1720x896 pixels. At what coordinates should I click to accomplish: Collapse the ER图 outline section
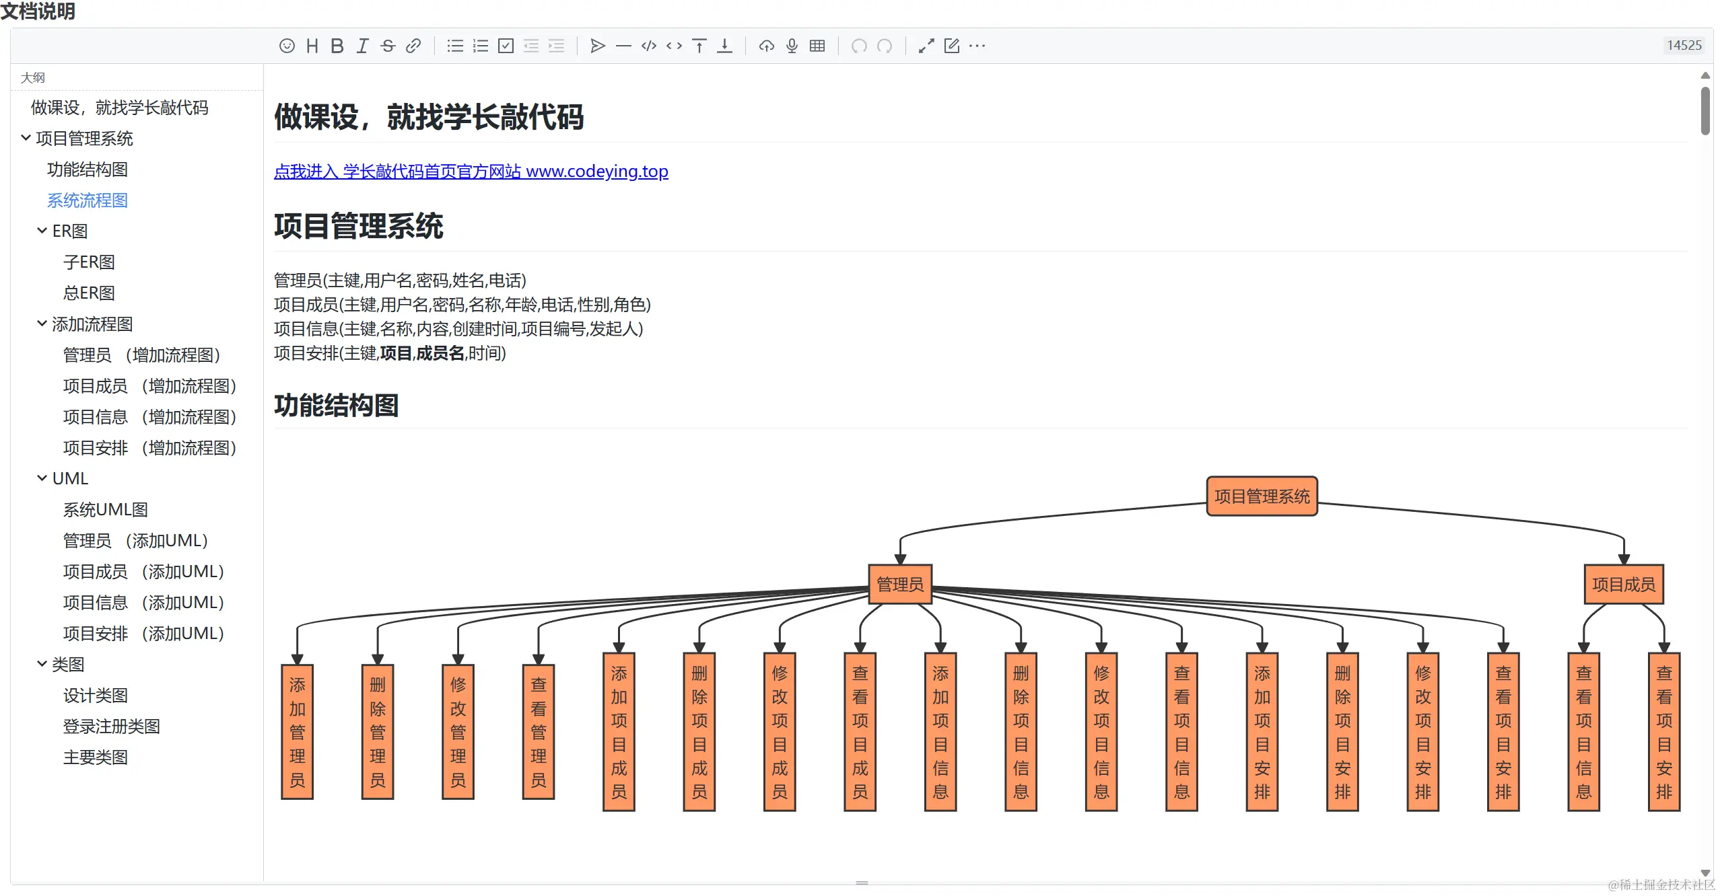point(41,231)
